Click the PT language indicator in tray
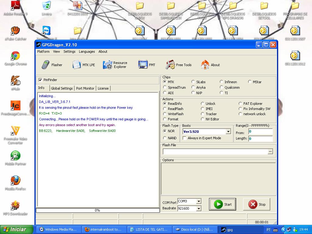 coord(268,230)
